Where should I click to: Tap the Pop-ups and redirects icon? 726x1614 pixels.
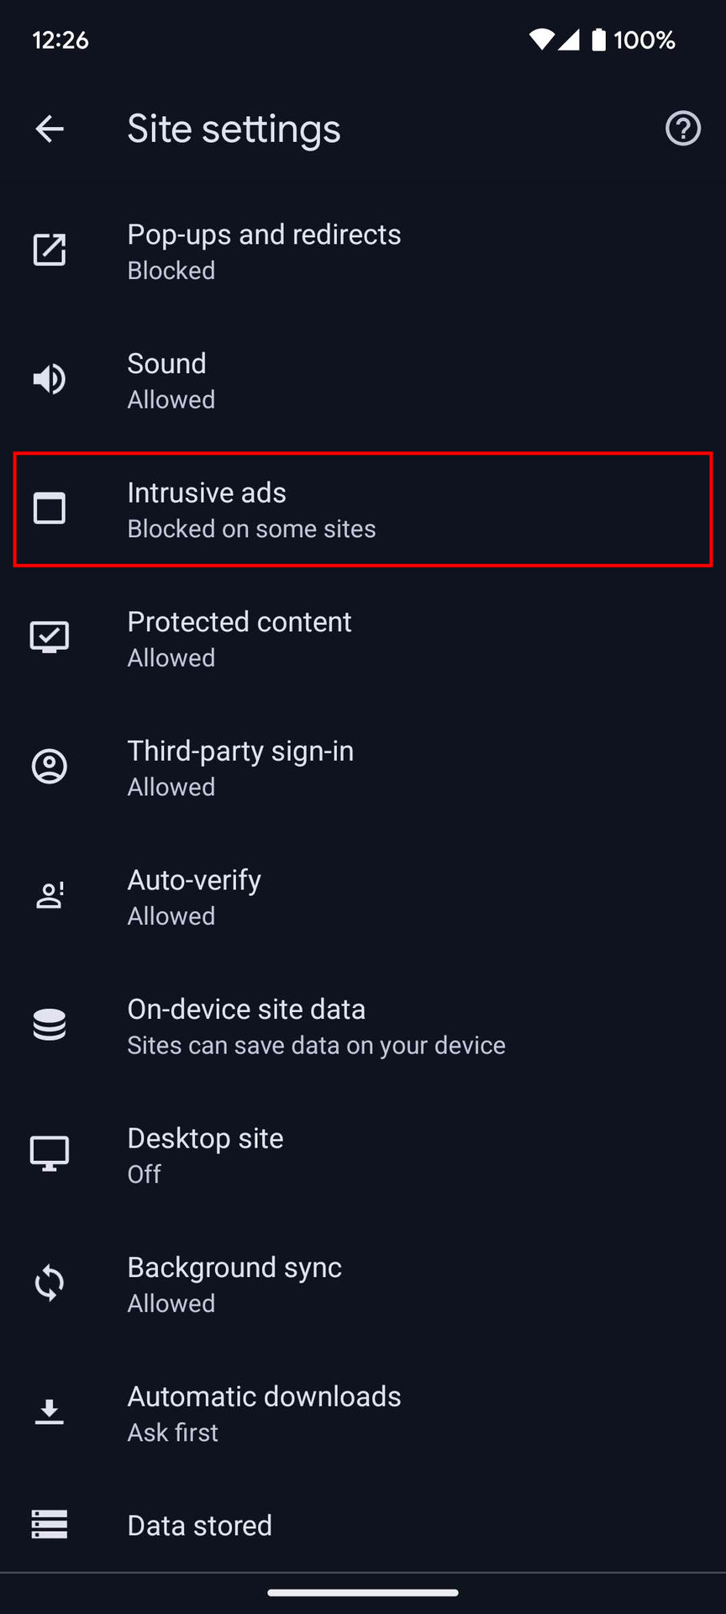(x=50, y=251)
